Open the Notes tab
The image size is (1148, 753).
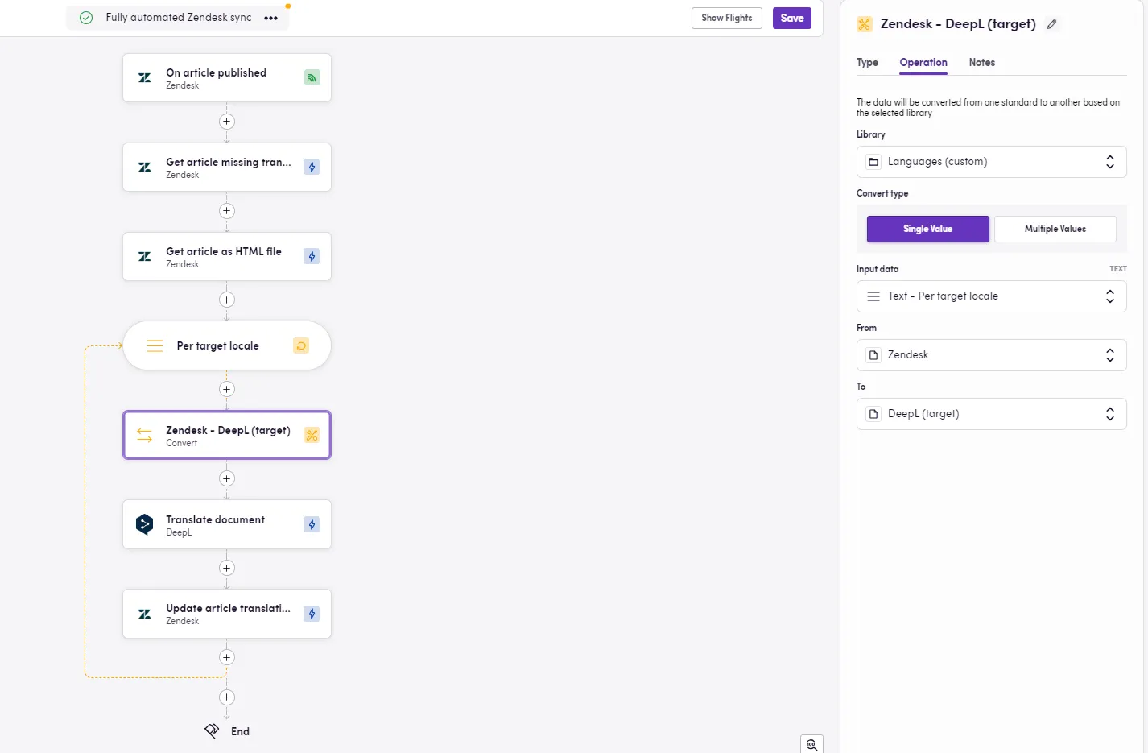point(981,62)
